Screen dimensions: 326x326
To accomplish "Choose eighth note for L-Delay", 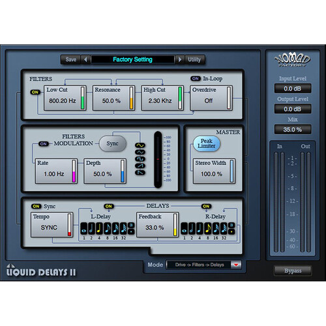I will pos(108,228).
